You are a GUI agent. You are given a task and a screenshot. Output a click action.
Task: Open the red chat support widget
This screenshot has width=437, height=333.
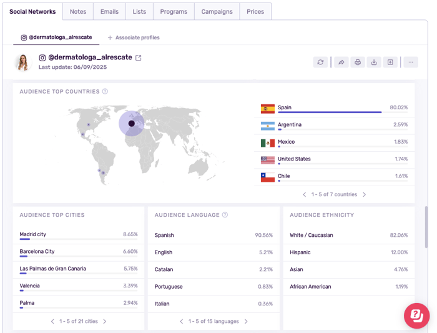pyautogui.click(x=416, y=316)
